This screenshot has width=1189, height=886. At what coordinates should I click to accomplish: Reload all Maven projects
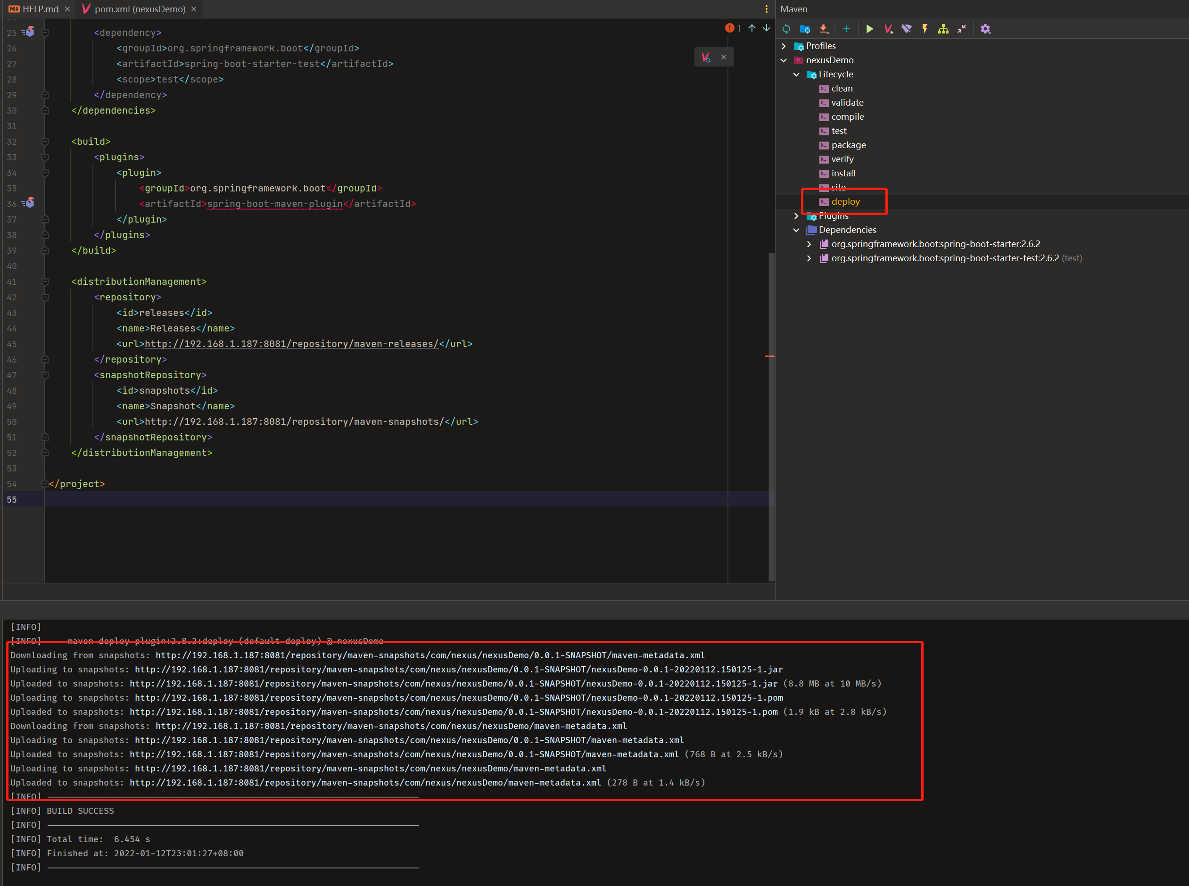[x=786, y=29]
